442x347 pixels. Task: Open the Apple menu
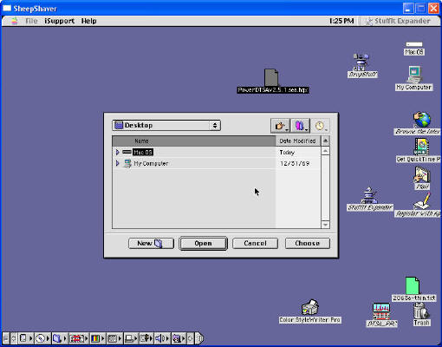tap(15, 21)
